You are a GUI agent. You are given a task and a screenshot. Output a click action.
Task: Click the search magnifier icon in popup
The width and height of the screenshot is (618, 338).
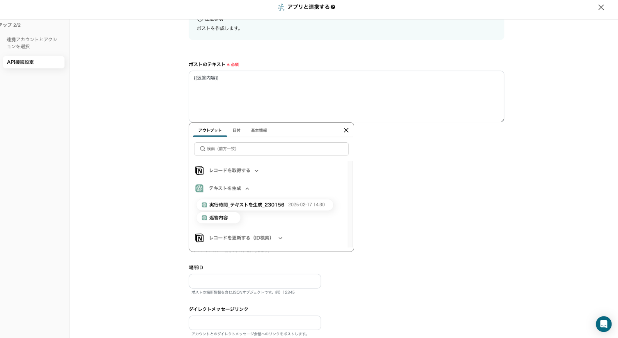tap(202, 149)
